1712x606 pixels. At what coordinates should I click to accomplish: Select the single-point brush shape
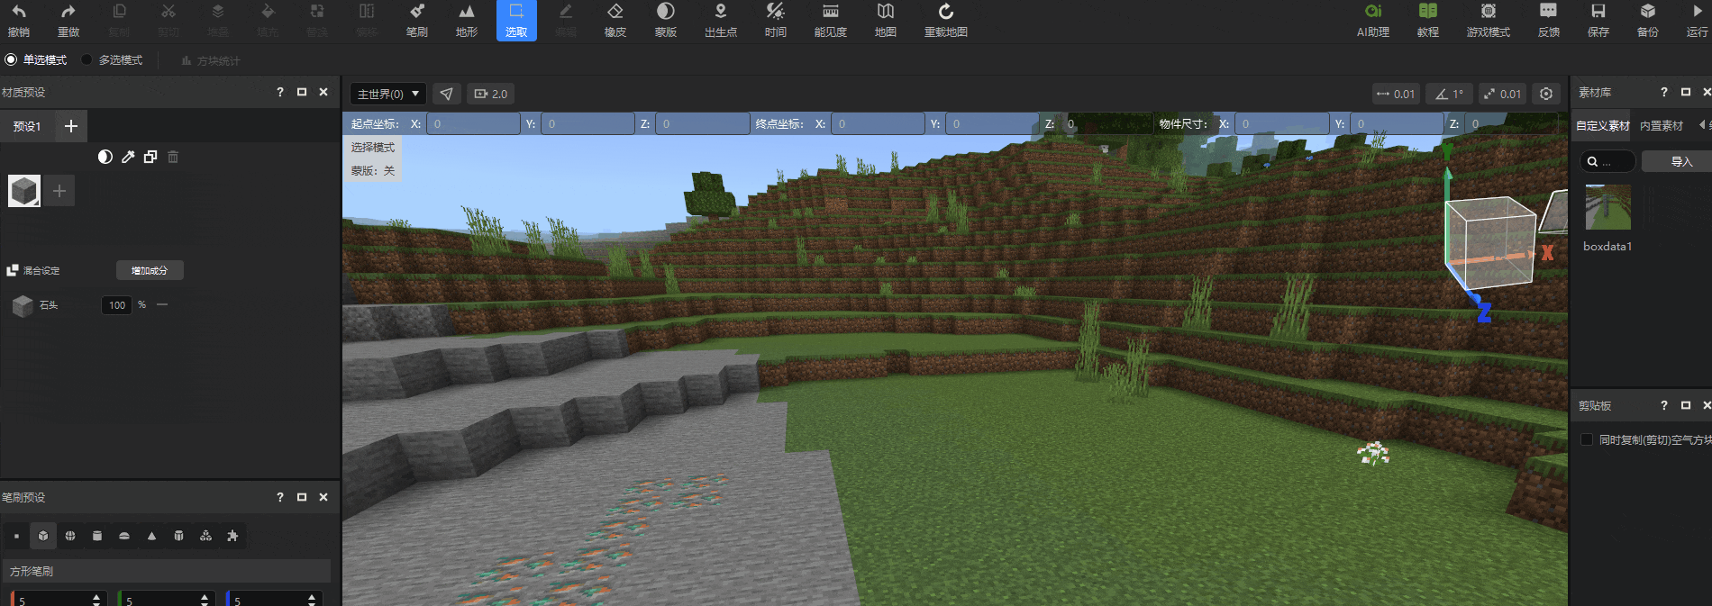coord(16,536)
